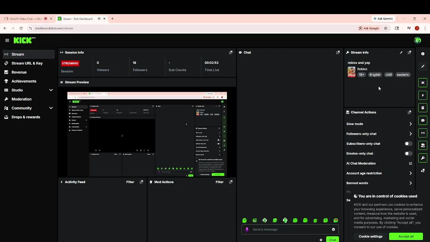Open the Activity Feed Filter dropdown
Screen dimensions: 430x242
130,182
